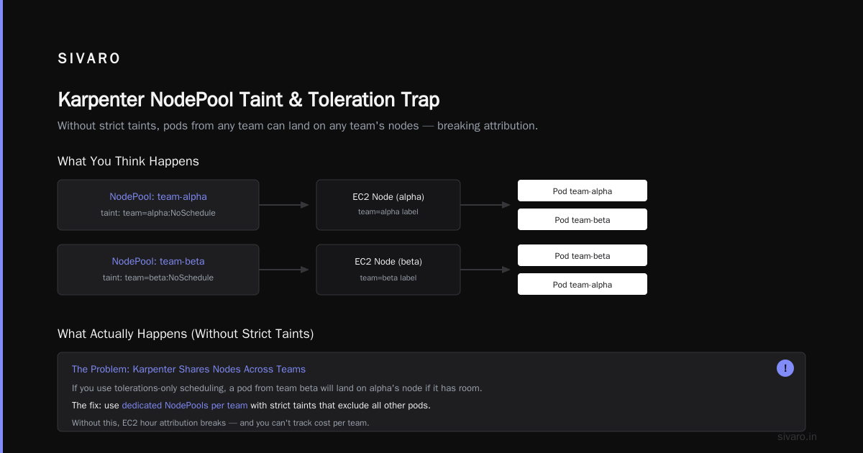The width and height of the screenshot is (863, 453).
Task: Select the 'If you use tolerations-only scheduling' sentence
Action: (277, 388)
